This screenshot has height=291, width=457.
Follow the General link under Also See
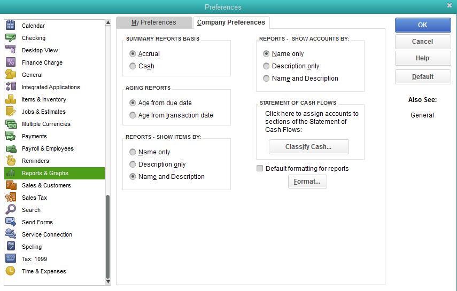[x=422, y=115]
